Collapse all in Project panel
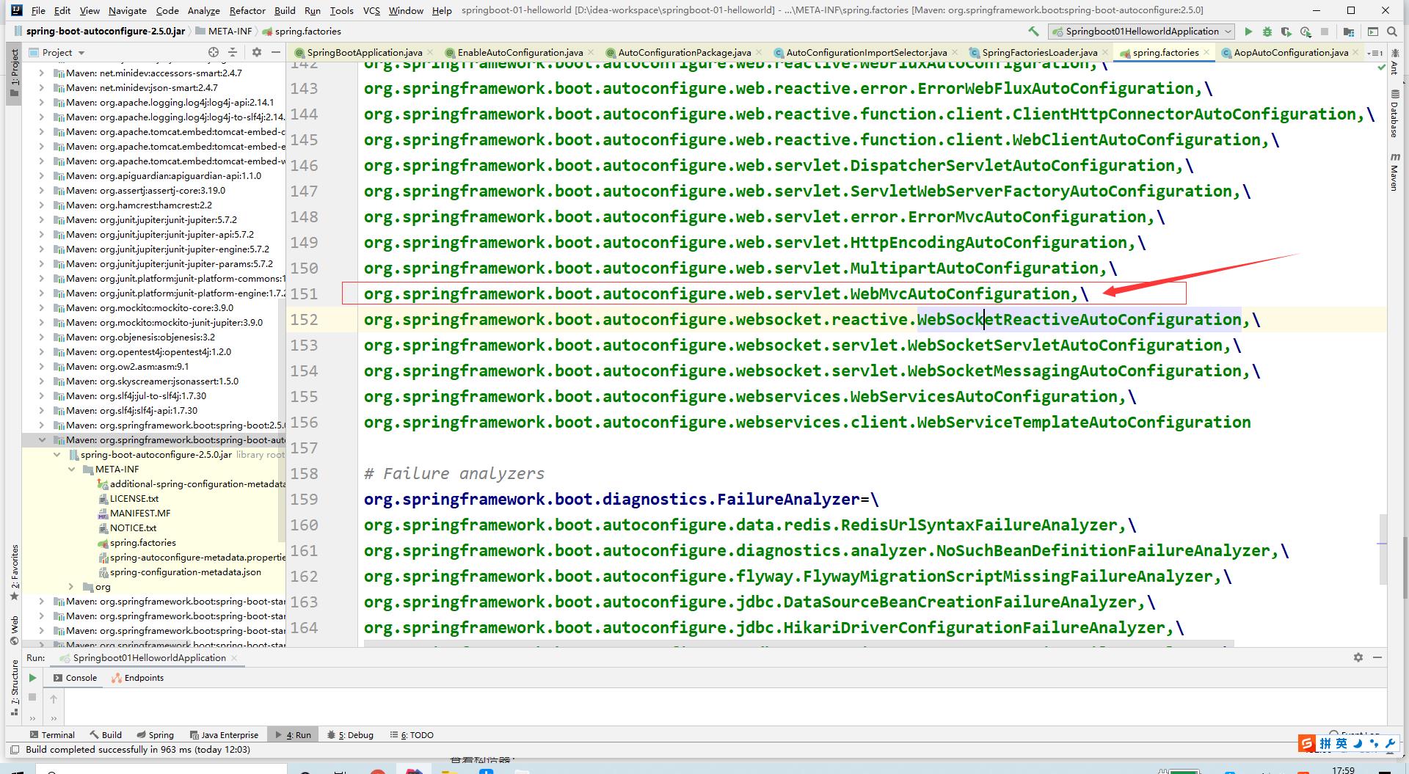Screen dimensions: 1409x774 click(x=233, y=52)
